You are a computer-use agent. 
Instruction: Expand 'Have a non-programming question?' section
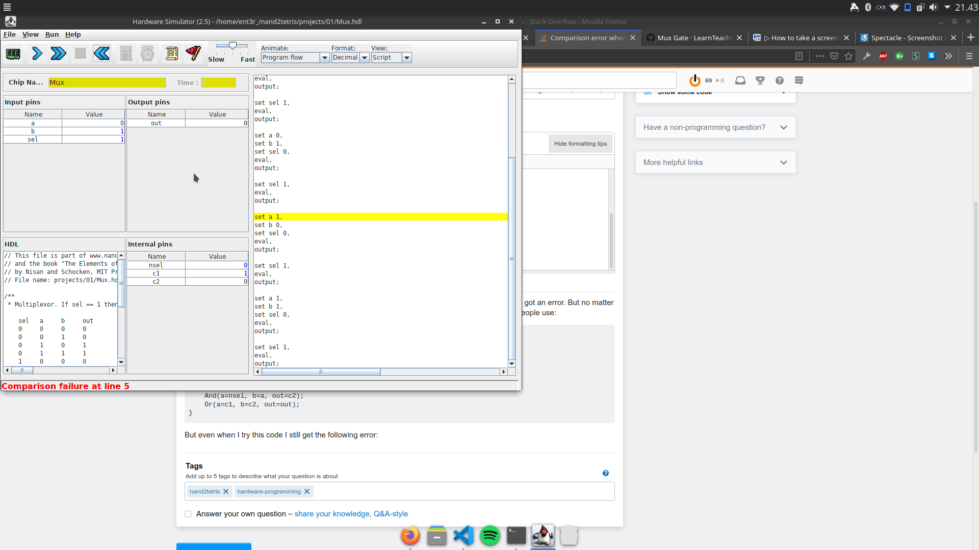pyautogui.click(x=715, y=127)
